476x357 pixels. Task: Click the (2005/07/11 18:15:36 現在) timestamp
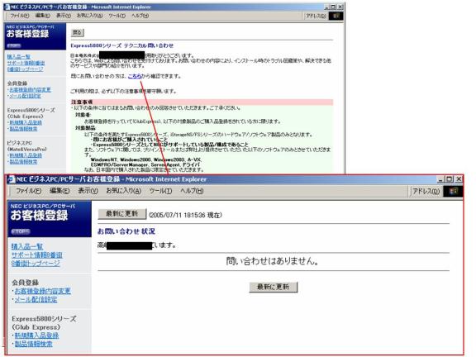pos(185,215)
